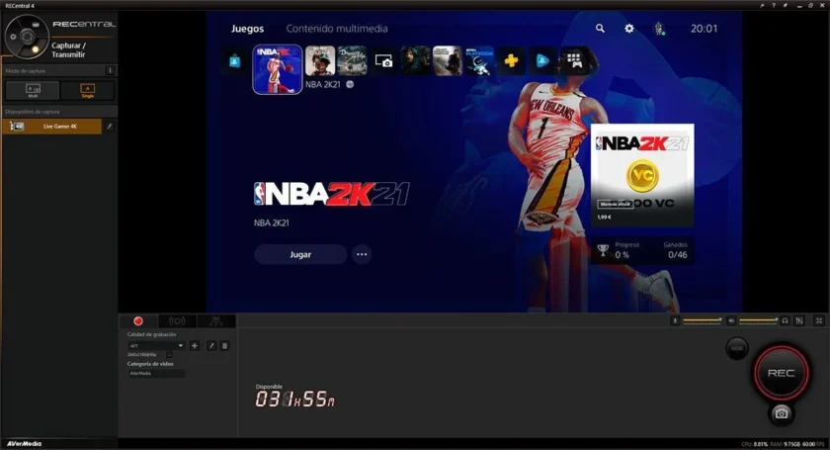Click capture mode info icon
Image resolution: width=830 pixels, height=450 pixels.
pyautogui.click(x=110, y=70)
